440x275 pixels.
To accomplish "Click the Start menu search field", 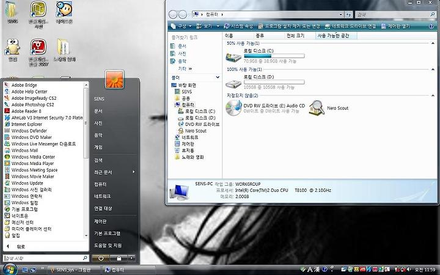I will (x=46, y=258).
